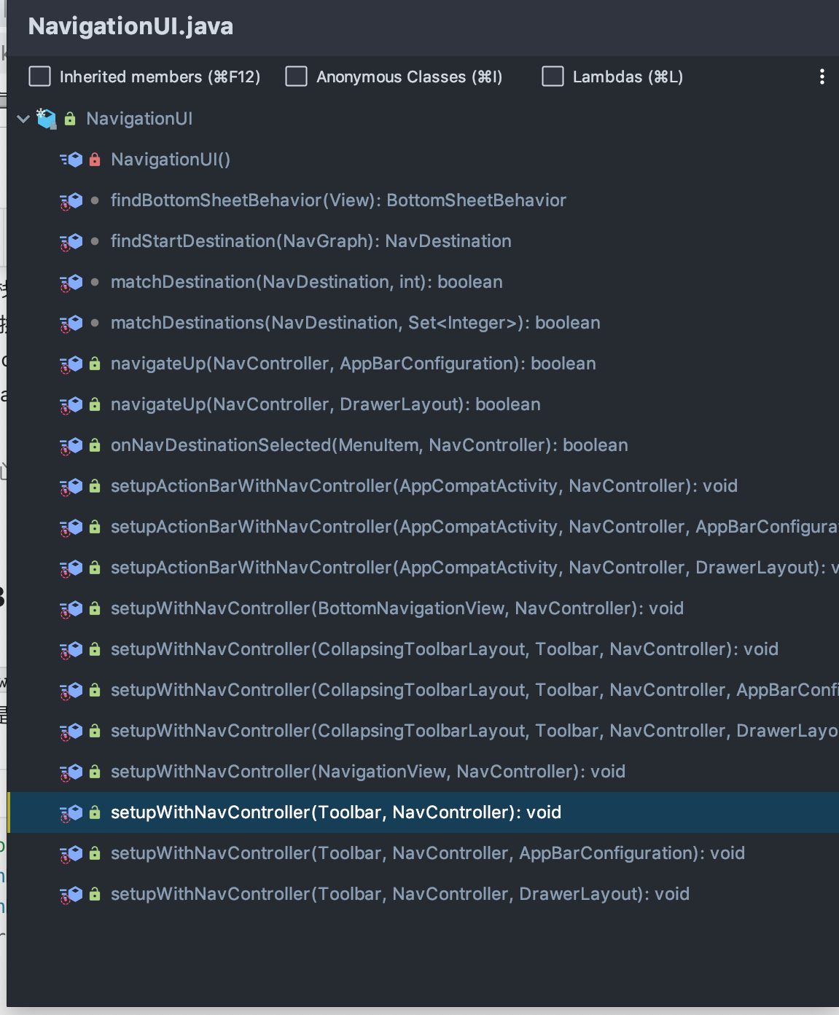Click method icon of highlighted setupWithNavController(Toolbar, NavController)
This screenshot has height=1015, width=839.
(71, 812)
